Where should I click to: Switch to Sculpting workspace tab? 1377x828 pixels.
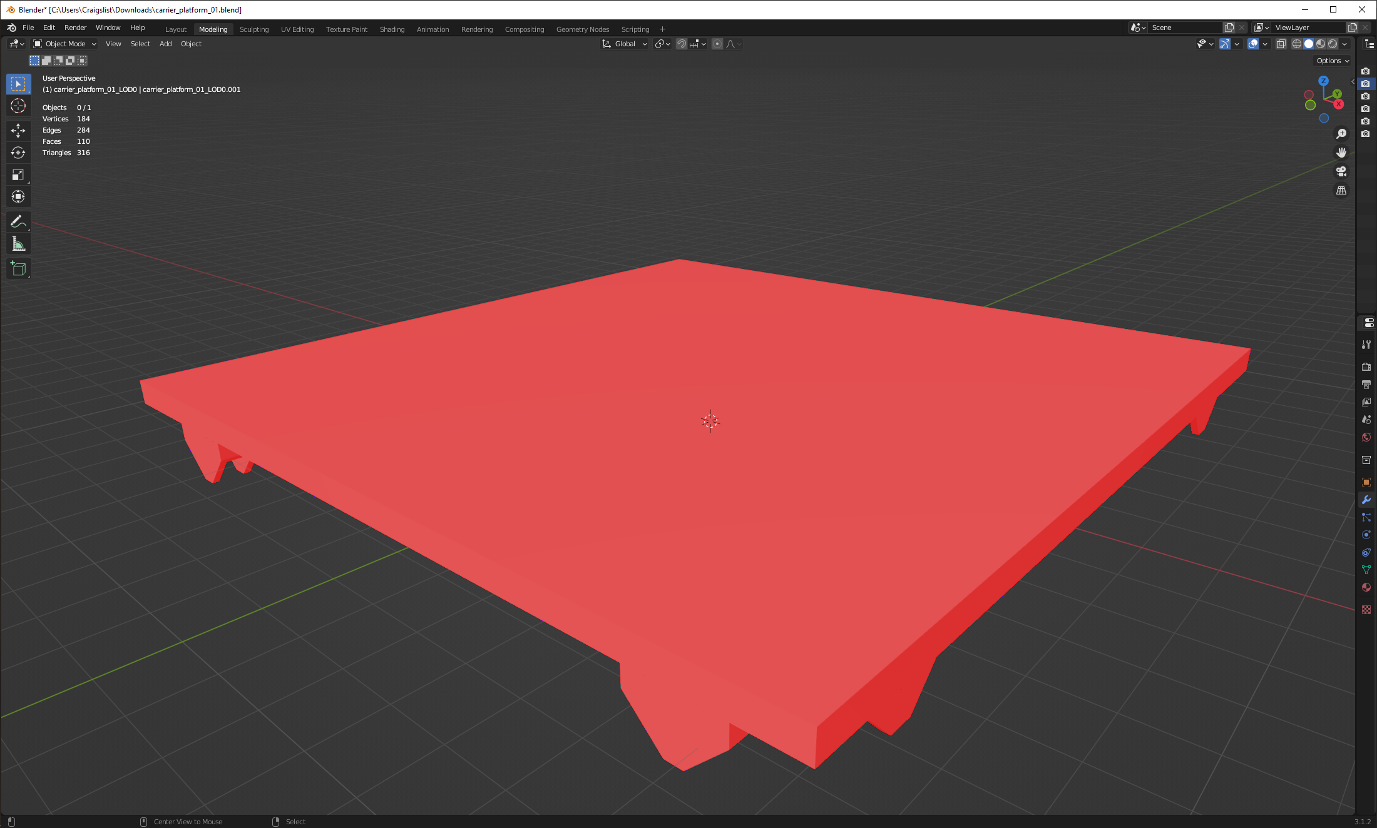(253, 28)
